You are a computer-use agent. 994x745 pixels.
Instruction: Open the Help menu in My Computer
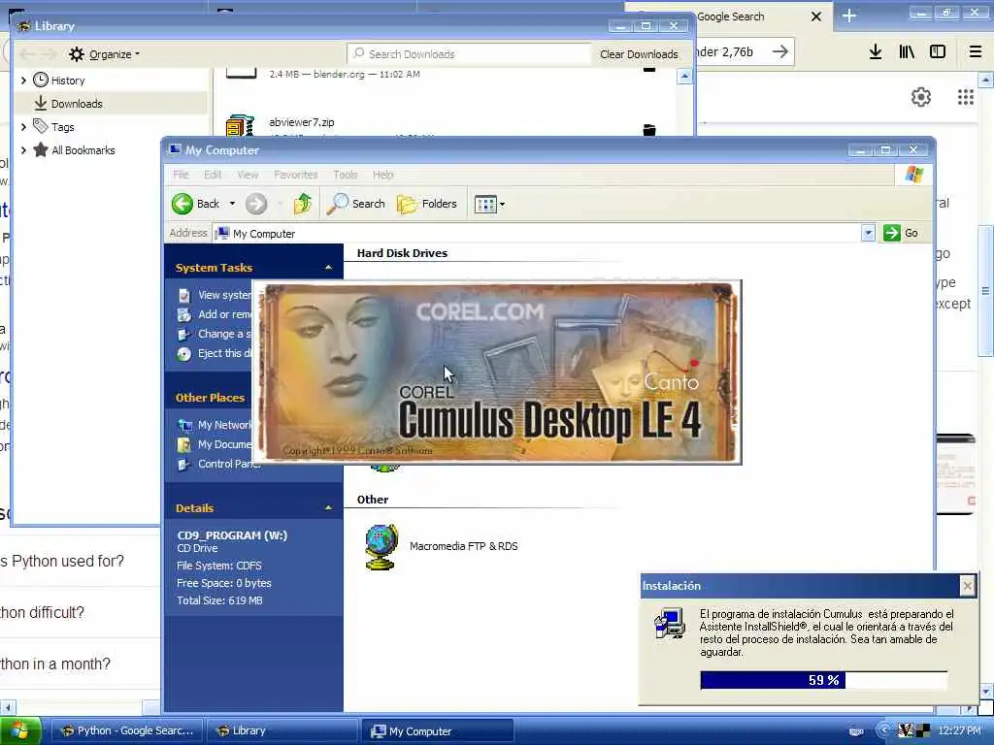(x=382, y=175)
